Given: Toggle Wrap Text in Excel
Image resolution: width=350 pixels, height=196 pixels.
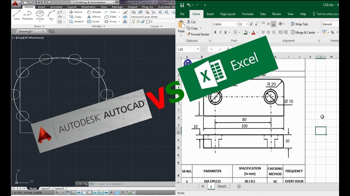Looking at the screenshot, I should [x=299, y=24].
